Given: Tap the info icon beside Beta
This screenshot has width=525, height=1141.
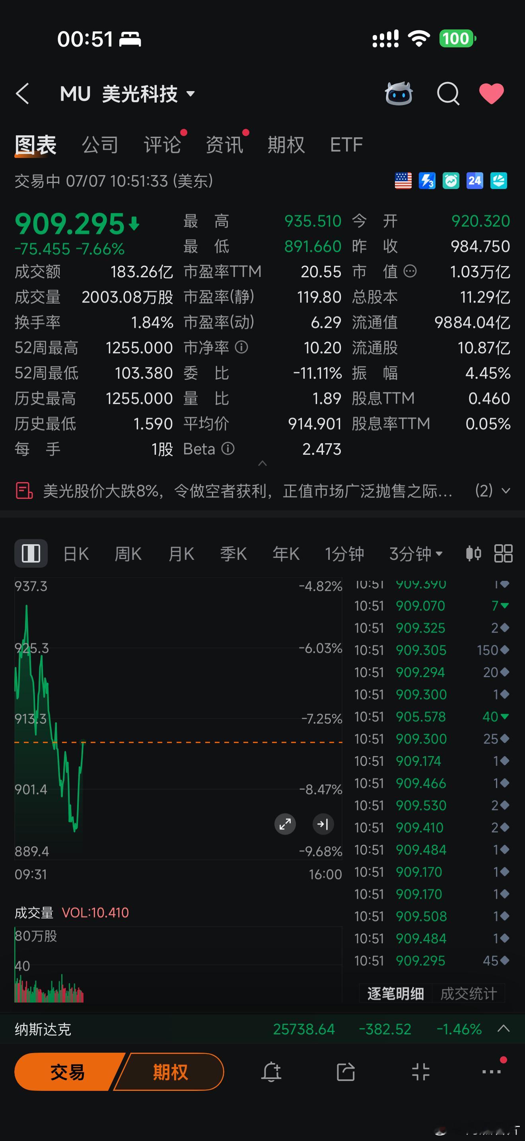Looking at the screenshot, I should coord(228,449).
